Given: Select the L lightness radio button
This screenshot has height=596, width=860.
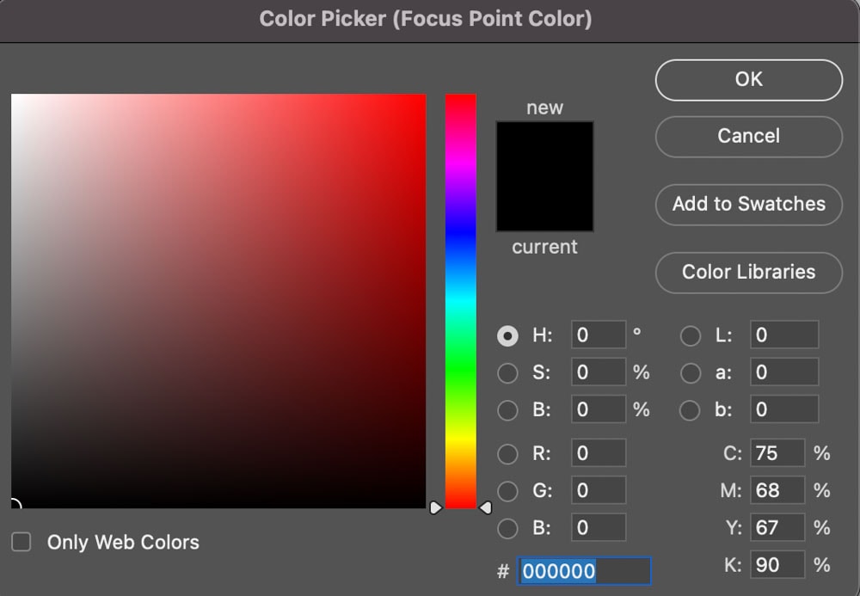Looking at the screenshot, I should [x=690, y=335].
